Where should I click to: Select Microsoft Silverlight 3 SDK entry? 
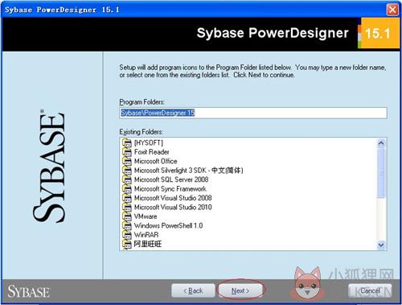coord(188,171)
